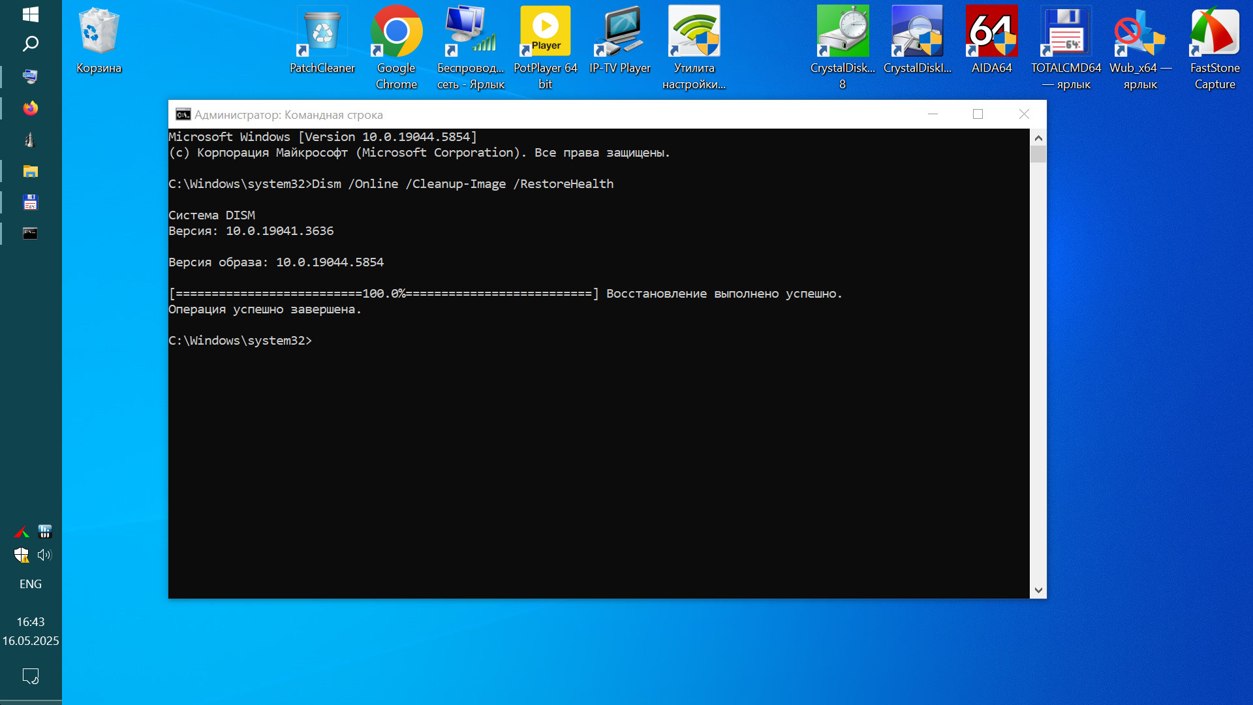Click Firefox icon in taskbar
This screenshot has width=1253, height=705.
click(31, 108)
